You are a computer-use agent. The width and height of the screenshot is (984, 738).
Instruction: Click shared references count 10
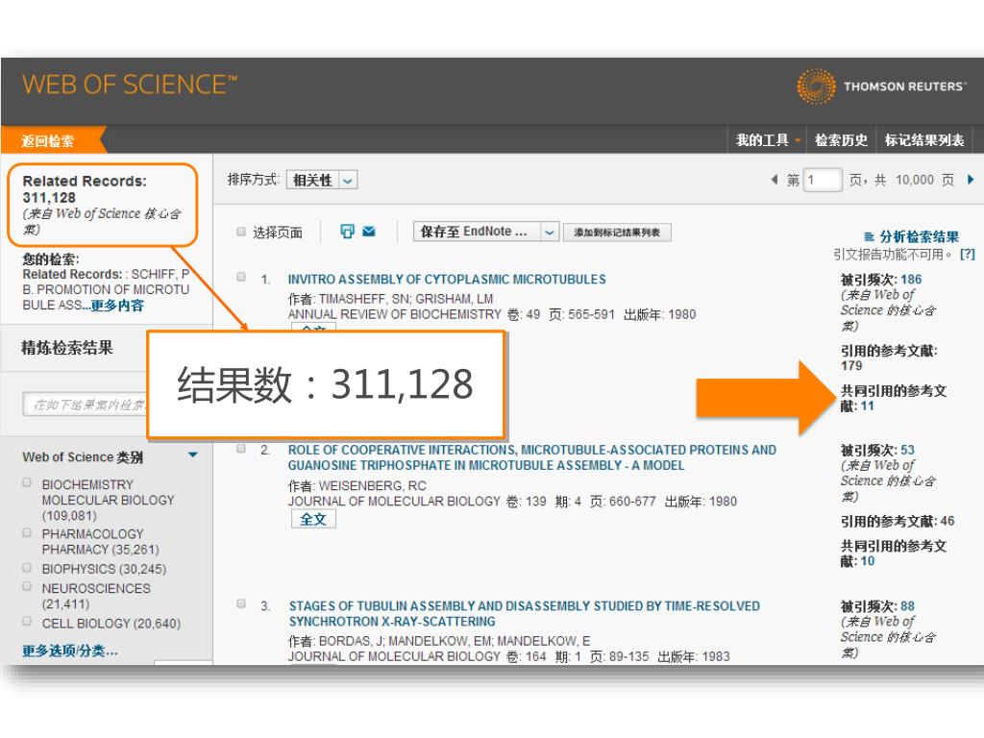pos(868,561)
